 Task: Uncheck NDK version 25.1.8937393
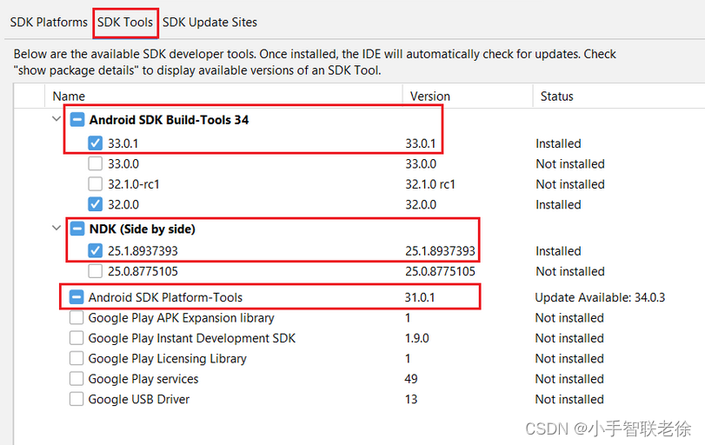[x=95, y=251]
